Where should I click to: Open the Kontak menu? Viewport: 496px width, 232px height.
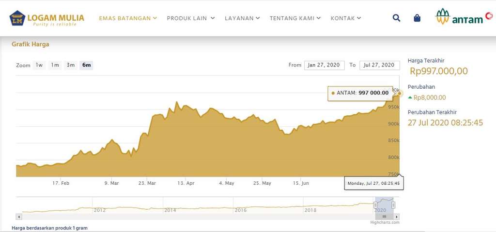pyautogui.click(x=346, y=18)
